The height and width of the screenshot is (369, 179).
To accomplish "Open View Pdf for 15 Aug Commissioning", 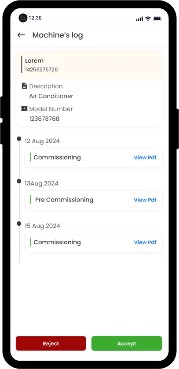I will [145, 242].
